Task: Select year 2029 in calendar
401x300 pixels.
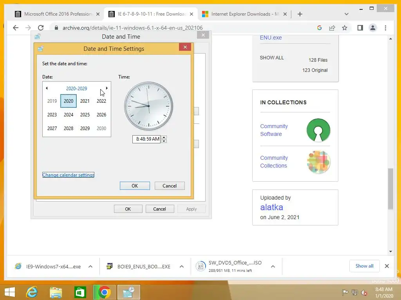Action: coord(85,128)
